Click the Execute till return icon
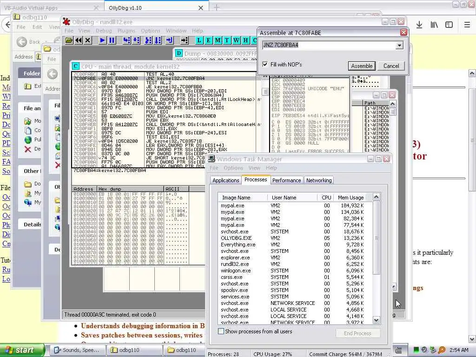Image resolution: width=476 pixels, height=357 pixels. [169, 40]
